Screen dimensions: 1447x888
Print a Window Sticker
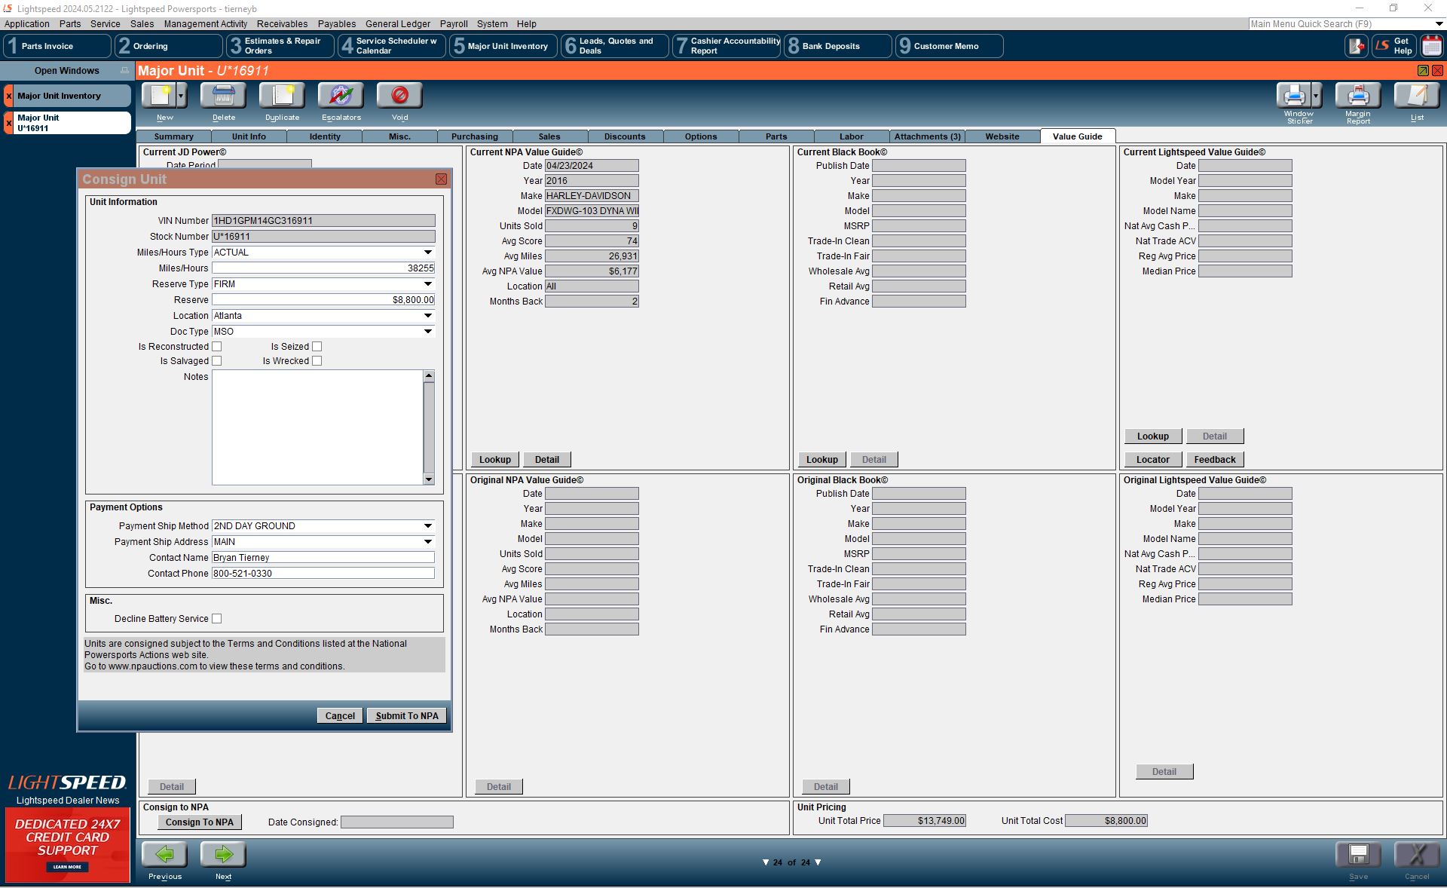point(1293,96)
